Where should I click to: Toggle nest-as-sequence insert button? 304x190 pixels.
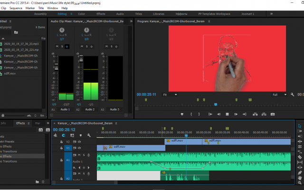(55, 135)
